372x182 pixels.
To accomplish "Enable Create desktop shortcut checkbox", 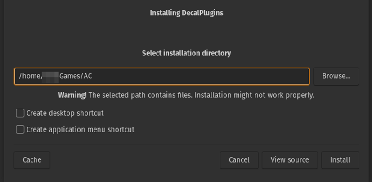I will (20, 113).
